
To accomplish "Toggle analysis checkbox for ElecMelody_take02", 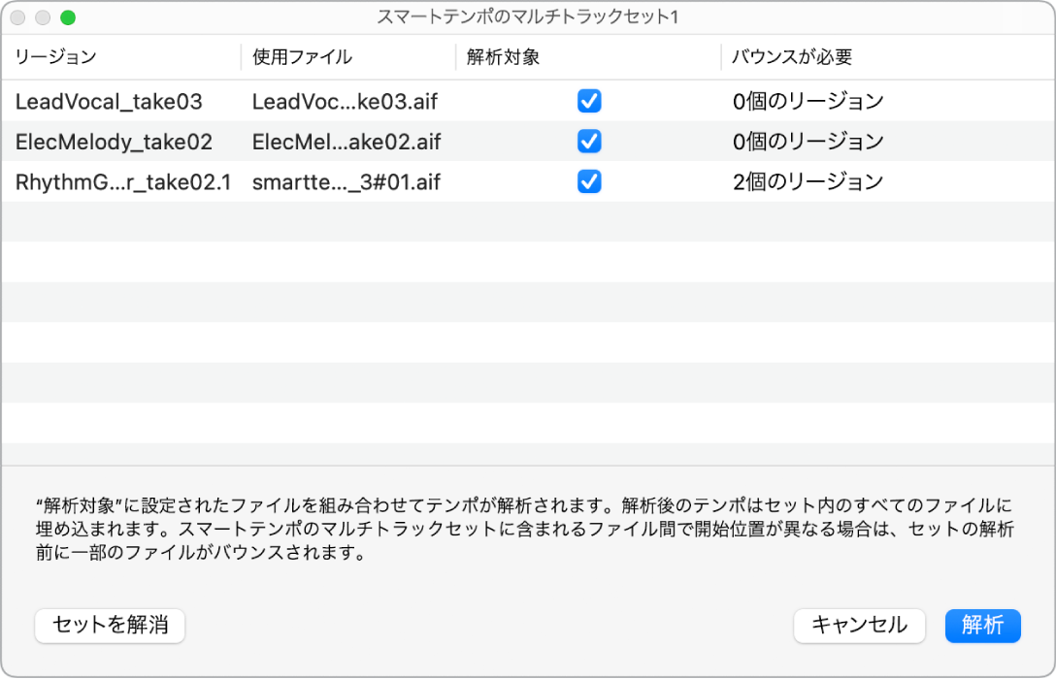I will click(x=588, y=142).
